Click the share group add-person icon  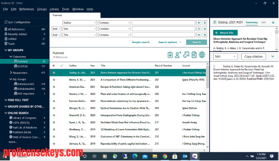tap(178, 55)
